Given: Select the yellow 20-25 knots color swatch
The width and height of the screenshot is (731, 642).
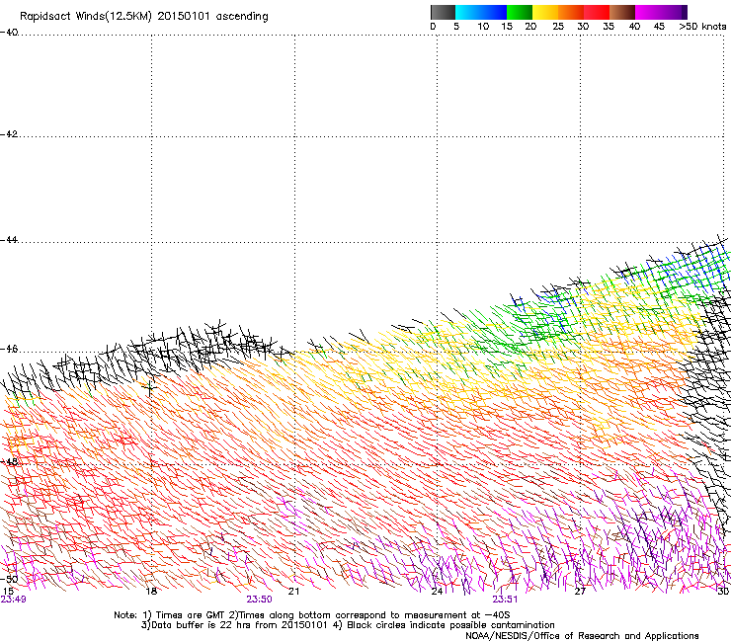Looking at the screenshot, I should point(545,12).
